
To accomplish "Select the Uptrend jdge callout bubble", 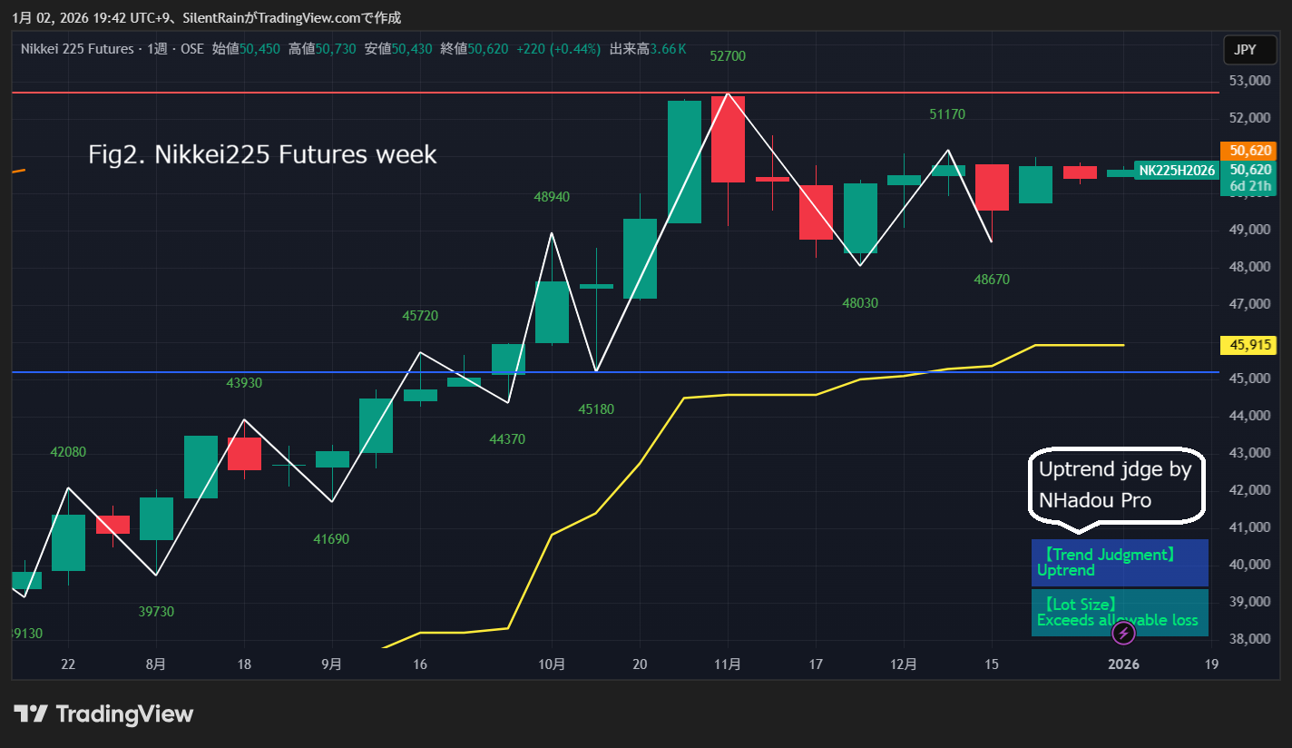I will [x=1117, y=485].
